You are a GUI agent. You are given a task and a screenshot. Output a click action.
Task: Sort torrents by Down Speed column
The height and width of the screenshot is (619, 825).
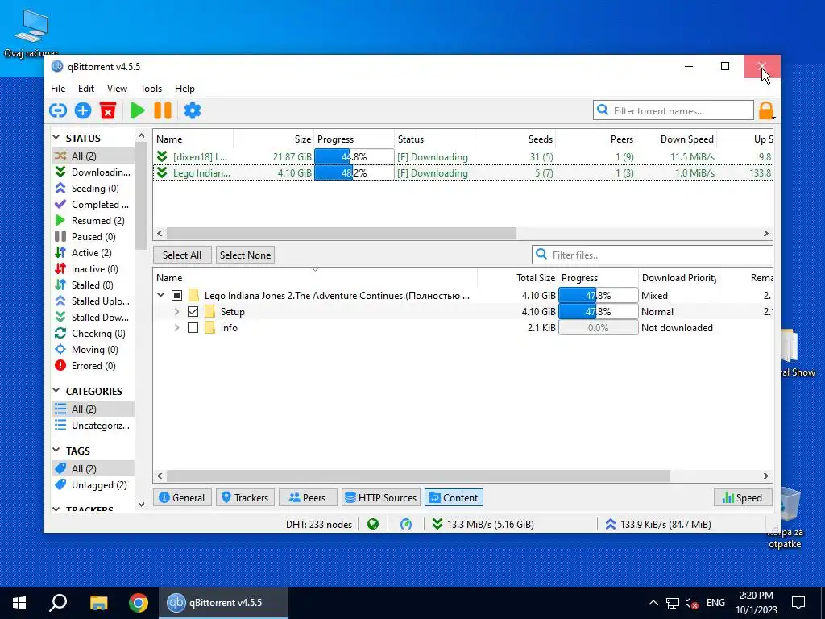676,139
